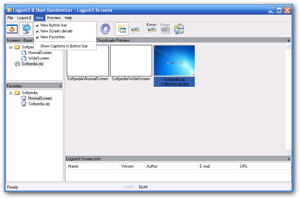Uncheck View Button bar
Viewport: 300px width, 199px height.
coord(65,25)
